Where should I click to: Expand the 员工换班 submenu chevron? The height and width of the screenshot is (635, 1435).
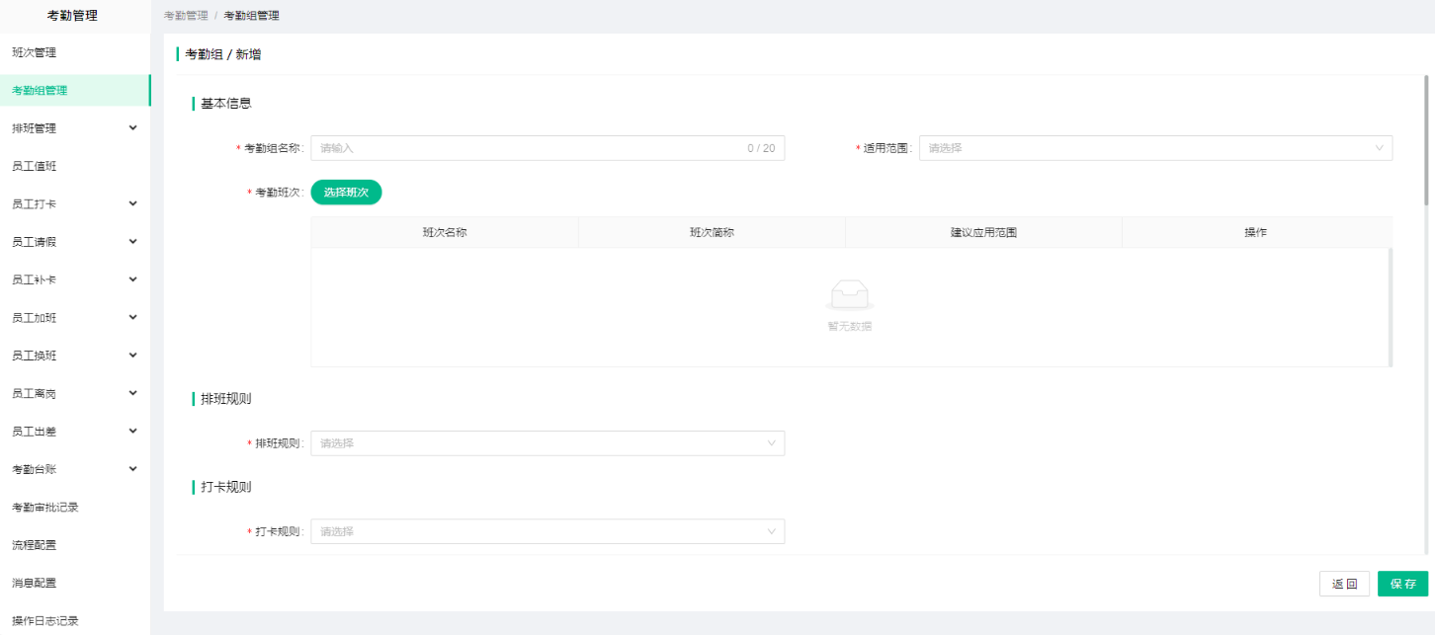click(132, 355)
